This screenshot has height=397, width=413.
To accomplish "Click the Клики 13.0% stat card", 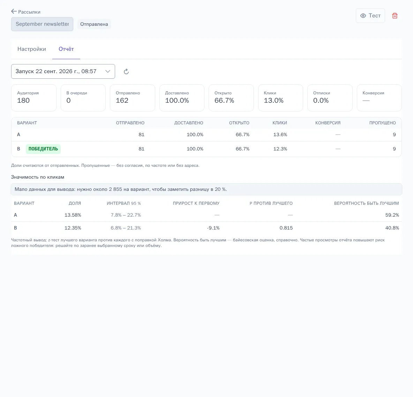I will tap(280, 98).
